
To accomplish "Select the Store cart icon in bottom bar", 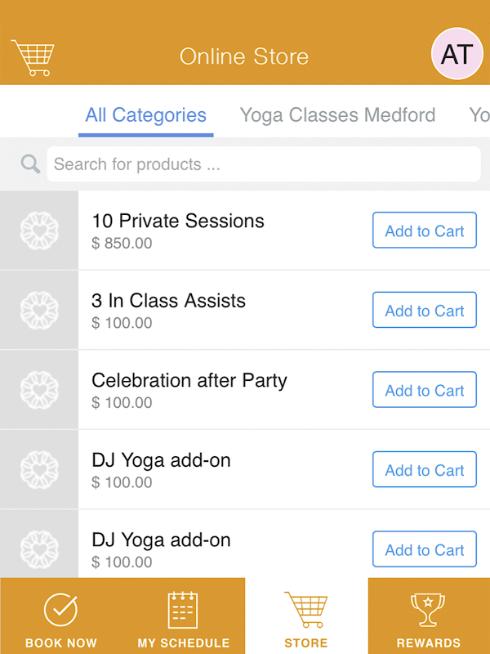I will click(306, 610).
